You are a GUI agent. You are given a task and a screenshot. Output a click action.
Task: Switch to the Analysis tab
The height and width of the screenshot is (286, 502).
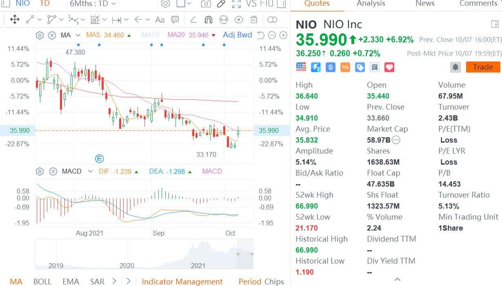click(371, 4)
